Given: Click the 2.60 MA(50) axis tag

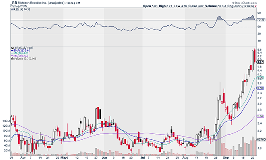Looking at the screenshot, I should [261, 117].
